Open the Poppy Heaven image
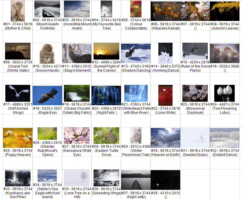Viewport: 243px width, 199px height. (x=17, y=137)
